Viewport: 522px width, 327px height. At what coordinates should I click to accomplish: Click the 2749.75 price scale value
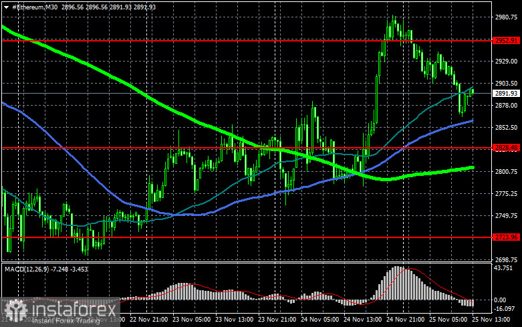(507, 216)
